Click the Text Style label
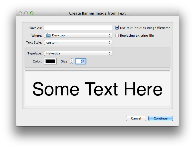 pyautogui.click(x=34, y=42)
